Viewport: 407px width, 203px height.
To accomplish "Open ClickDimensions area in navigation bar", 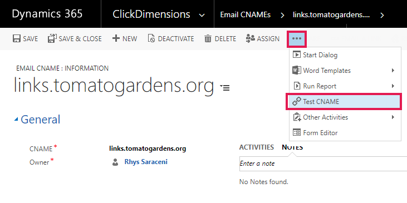I will pos(151,14).
